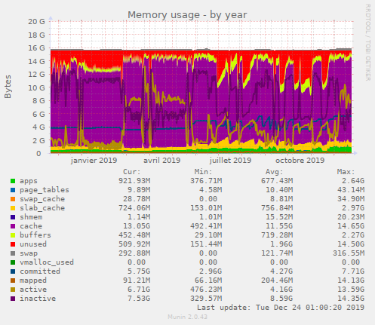
Task: Select the 'mapped' legend label
Action: (33, 281)
